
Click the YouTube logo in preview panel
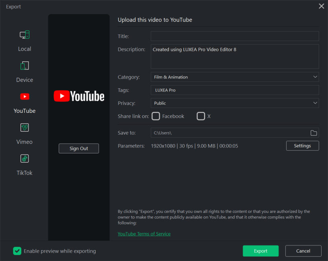pyautogui.click(x=79, y=96)
